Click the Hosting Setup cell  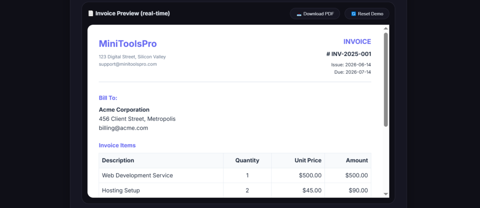(x=161, y=190)
